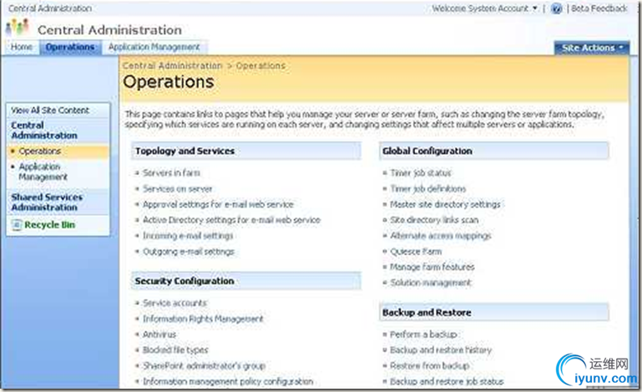Click the Central Administration page title text
The image size is (642, 392).
click(109, 30)
